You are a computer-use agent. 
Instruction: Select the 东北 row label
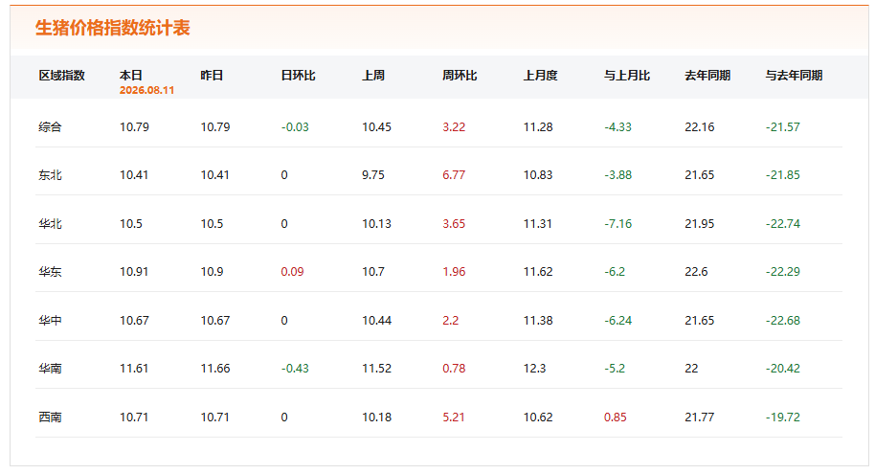coord(50,174)
